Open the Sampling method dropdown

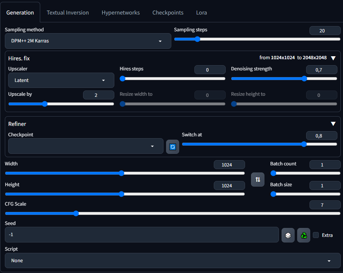[x=88, y=41]
